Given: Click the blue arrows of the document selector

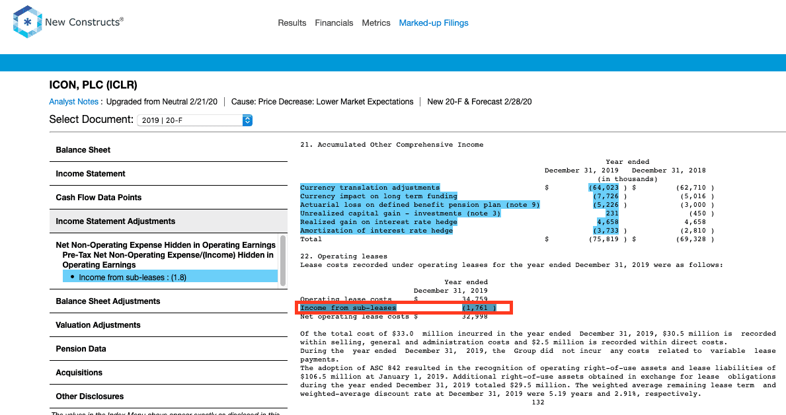Looking at the screenshot, I should click(x=247, y=120).
